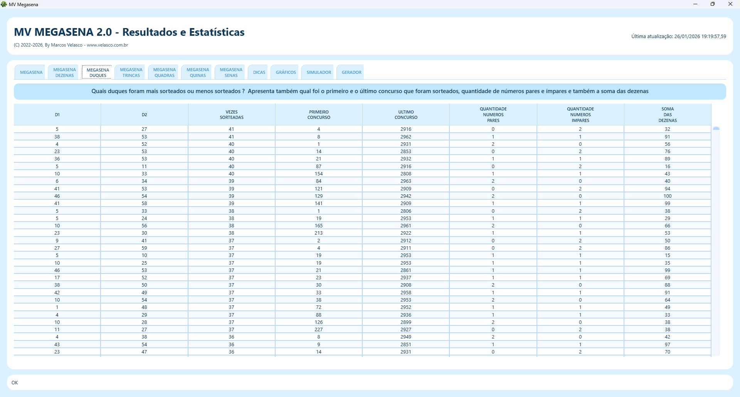
Task: Click the ULTIMO CONCURSO column header
Action: pos(406,115)
